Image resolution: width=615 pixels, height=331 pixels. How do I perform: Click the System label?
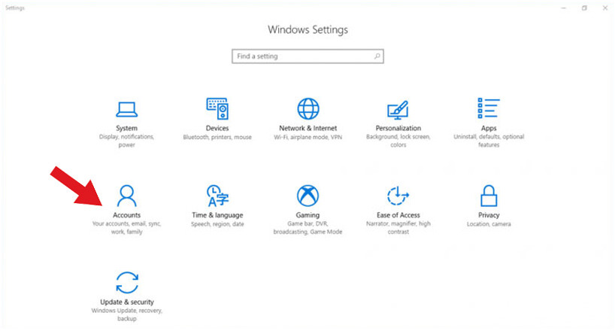[x=127, y=128]
